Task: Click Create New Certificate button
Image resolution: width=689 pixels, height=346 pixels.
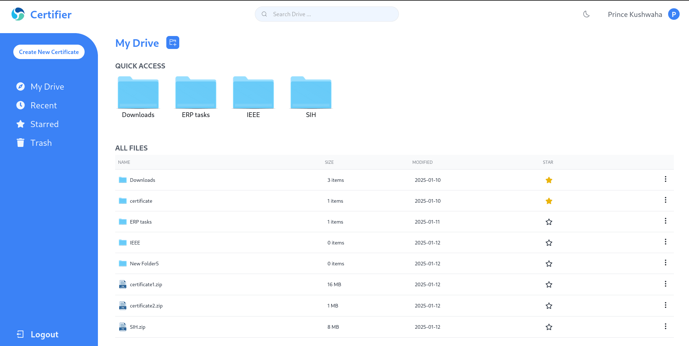Action: click(49, 52)
